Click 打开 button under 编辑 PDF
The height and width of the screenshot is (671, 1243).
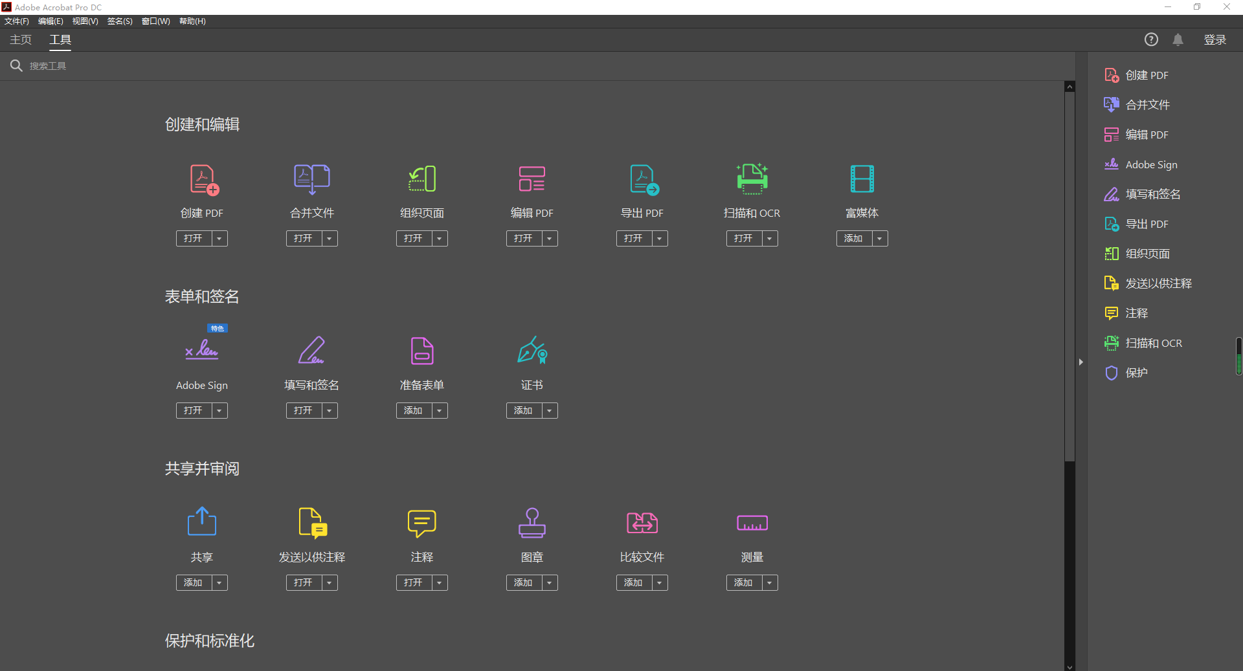(x=524, y=239)
